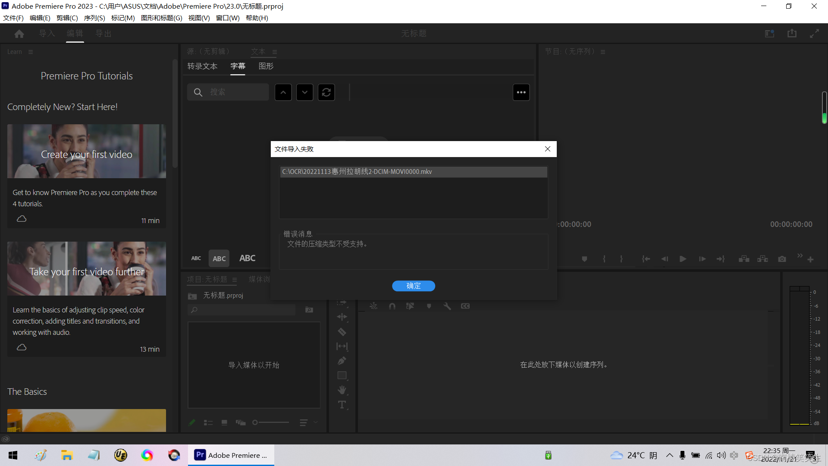Open the button editor plus icon
Image resolution: width=828 pixels, height=466 pixels.
[x=810, y=259]
